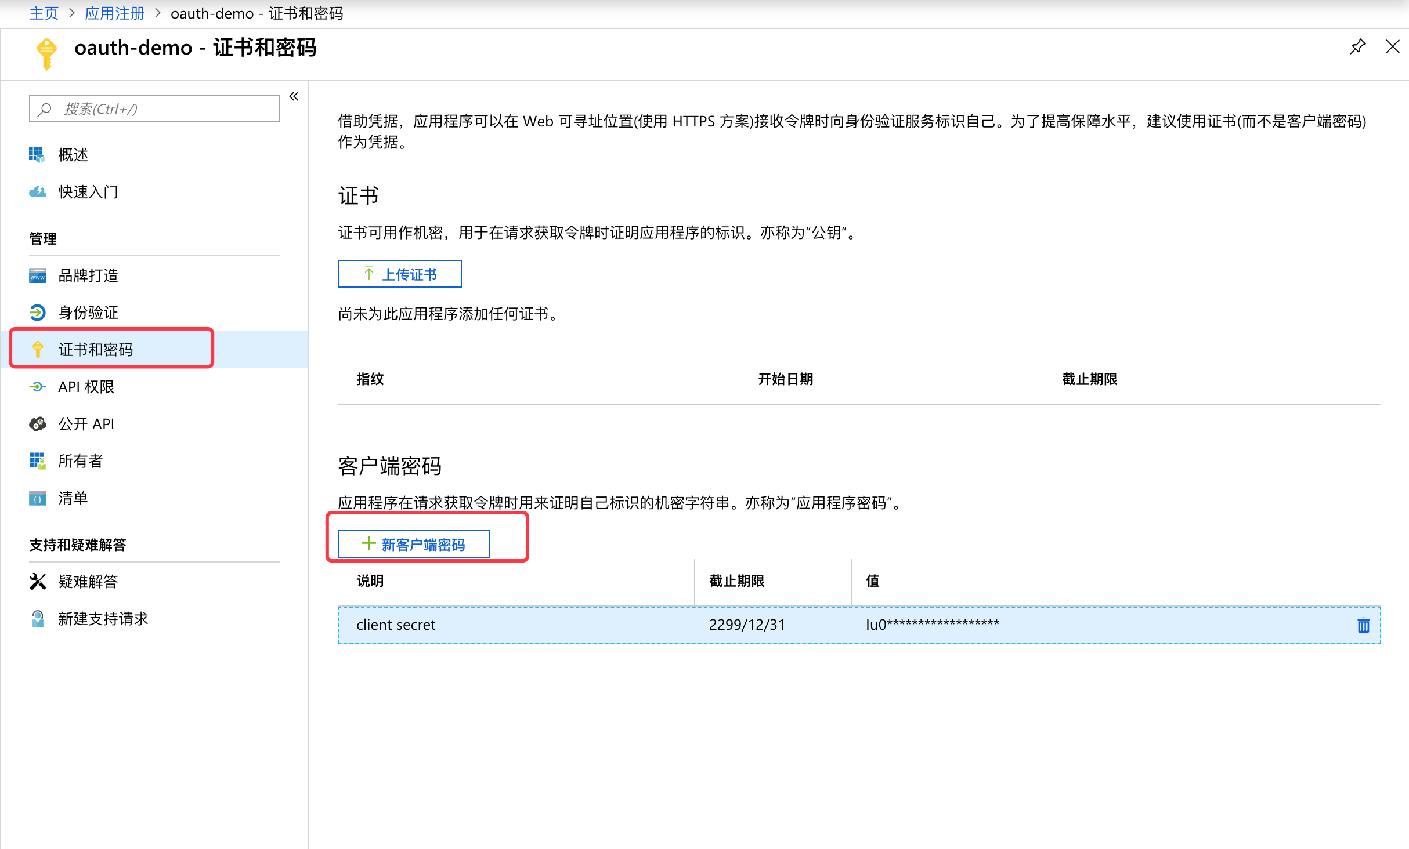Open the 清单 manifest icon
Screen dimensions: 1409x849
coord(37,498)
